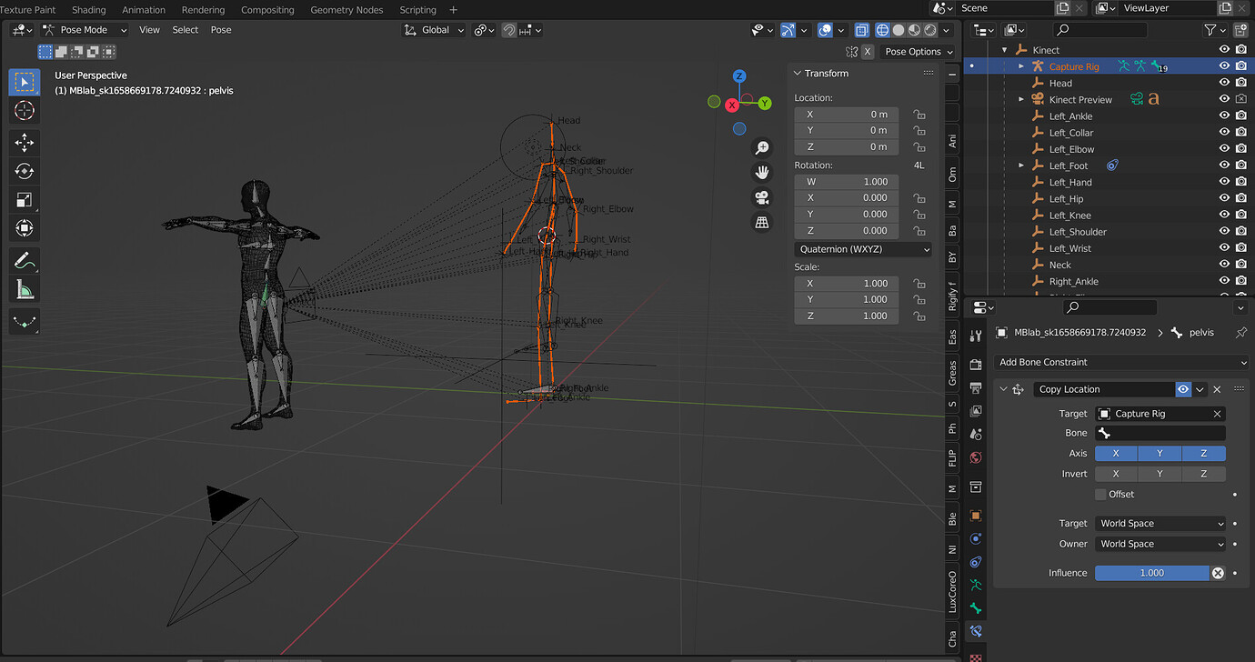The image size is (1255, 662).
Task: Delete the Copy Location constraint
Action: pyautogui.click(x=1217, y=389)
